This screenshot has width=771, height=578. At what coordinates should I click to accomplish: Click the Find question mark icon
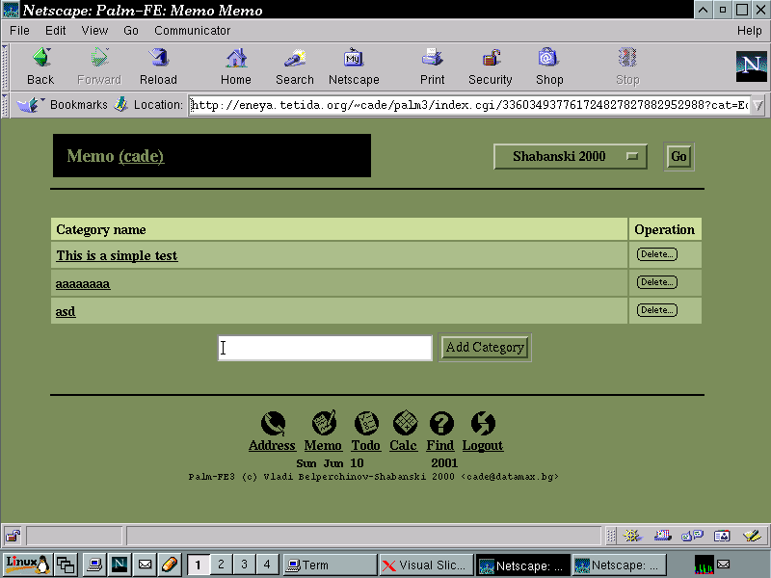click(x=440, y=423)
